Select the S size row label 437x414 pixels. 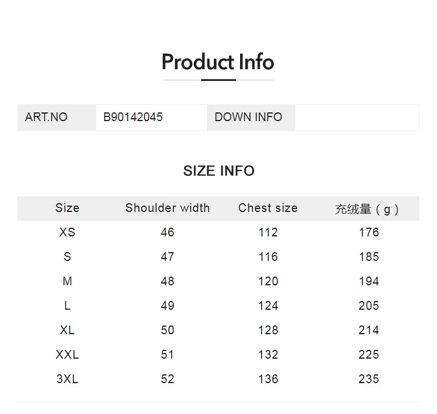click(x=67, y=257)
